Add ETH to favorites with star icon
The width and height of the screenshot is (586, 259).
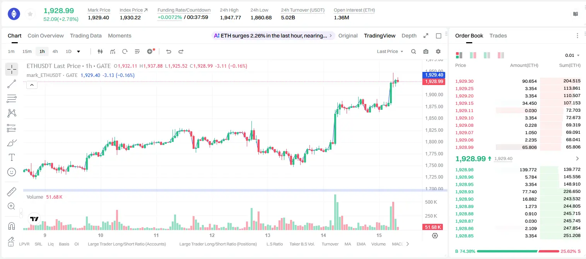[30, 14]
